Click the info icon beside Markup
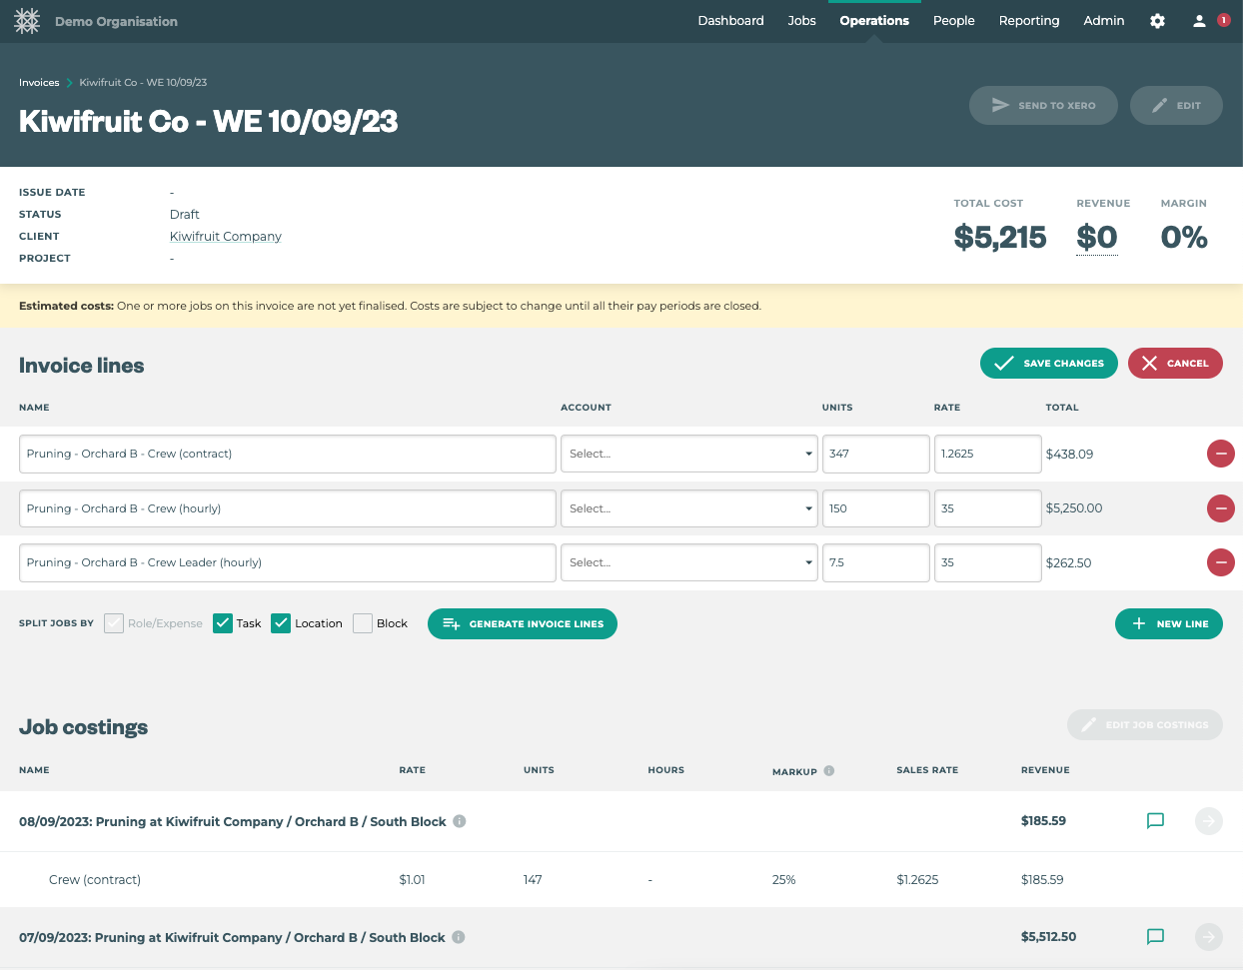The image size is (1243, 970). 829,770
